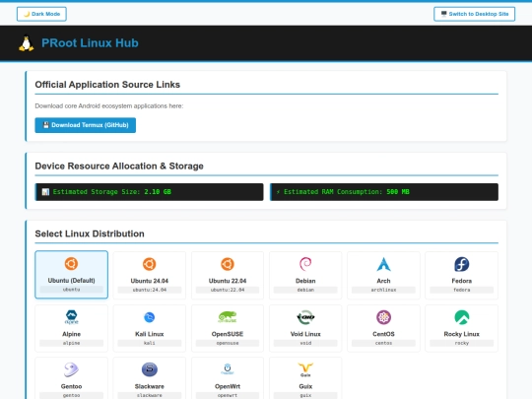Click Download Termux (GitHub) button
The width and height of the screenshot is (532, 399).
pyautogui.click(x=85, y=125)
